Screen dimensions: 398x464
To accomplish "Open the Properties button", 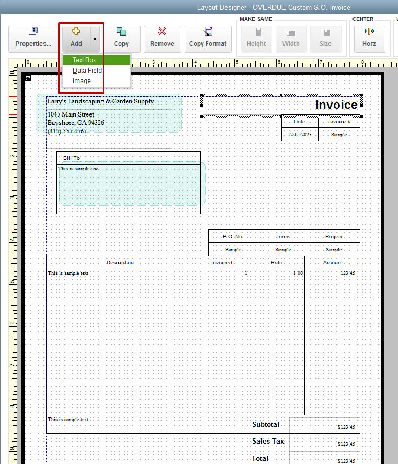I will tap(33, 39).
